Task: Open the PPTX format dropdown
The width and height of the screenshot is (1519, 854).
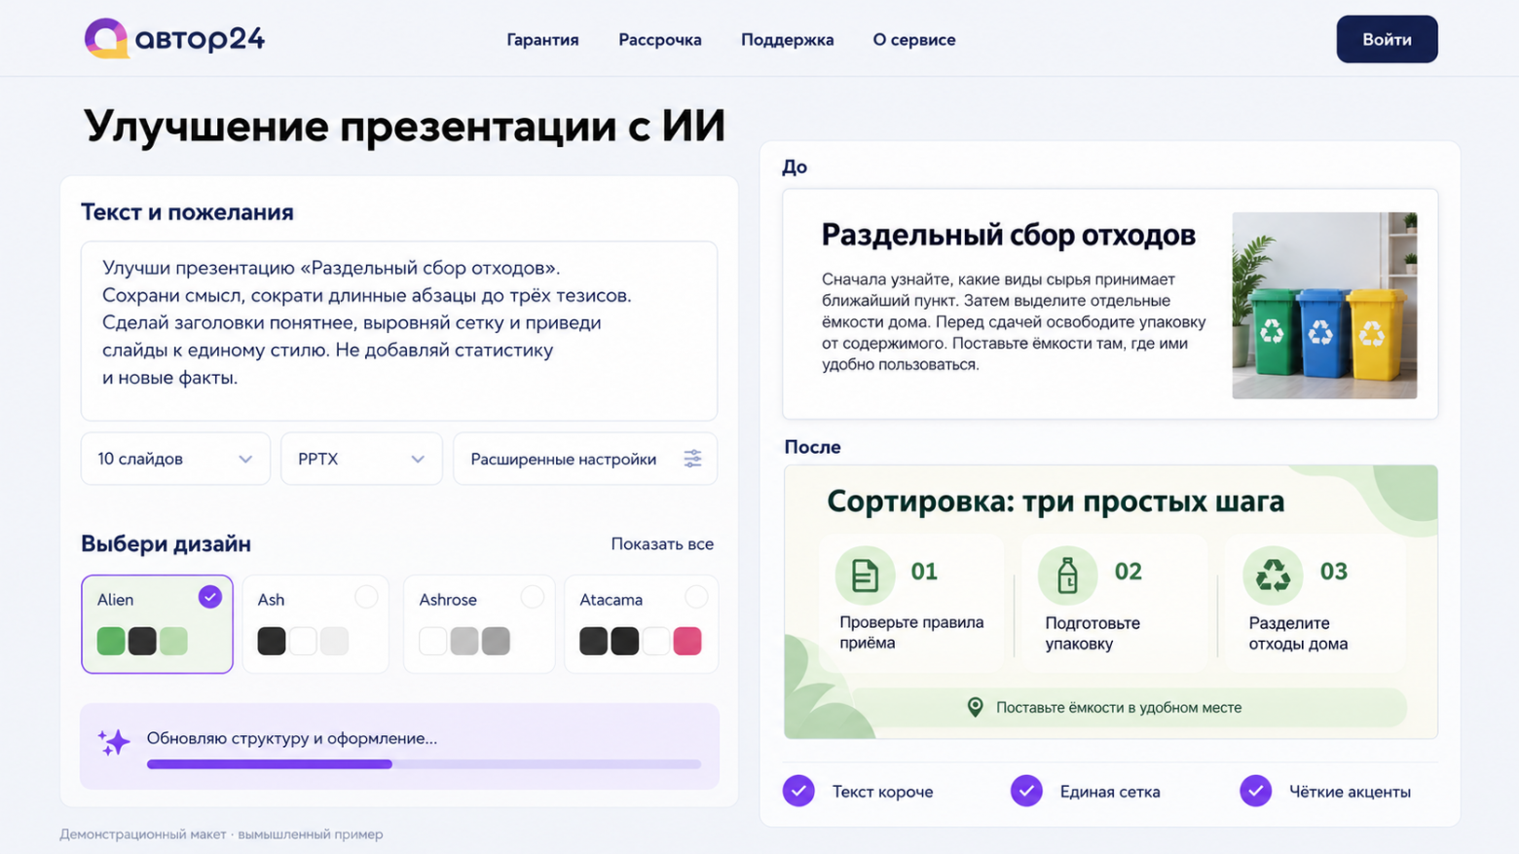Action: [x=361, y=459]
